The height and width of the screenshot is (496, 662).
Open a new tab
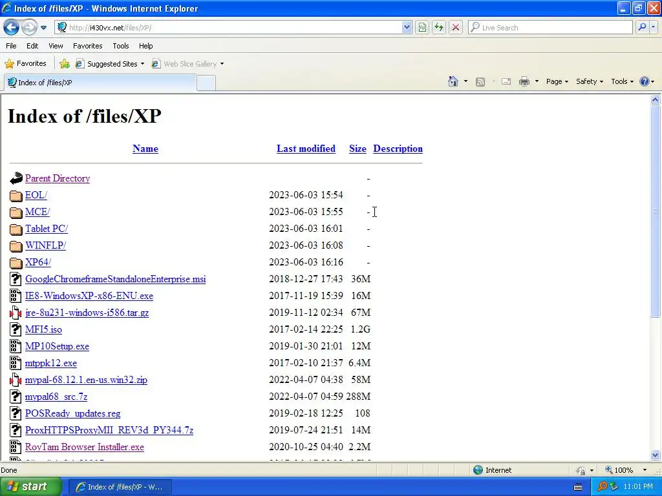pyautogui.click(x=206, y=83)
